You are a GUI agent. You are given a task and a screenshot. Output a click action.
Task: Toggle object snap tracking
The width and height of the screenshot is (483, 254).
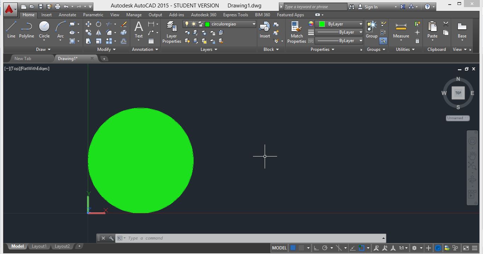[x=353, y=248]
